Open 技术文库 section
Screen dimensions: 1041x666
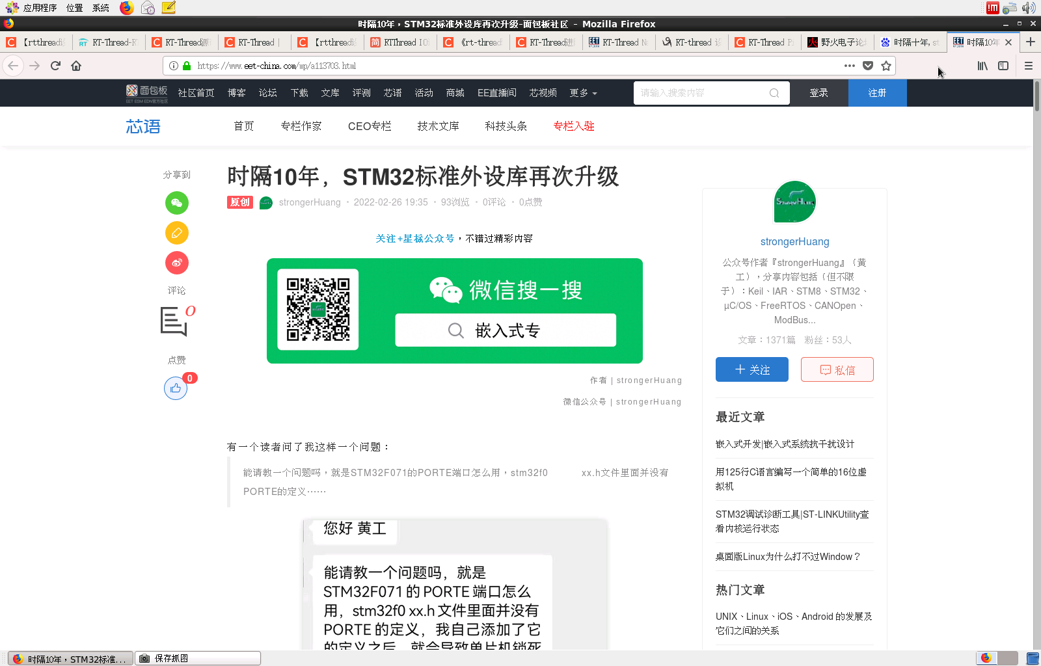439,126
